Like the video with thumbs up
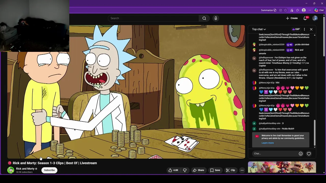 (x=173, y=170)
